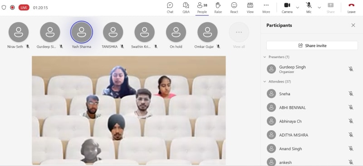Click the LIVE status badge
The height and width of the screenshot is (166, 363).
24,7
